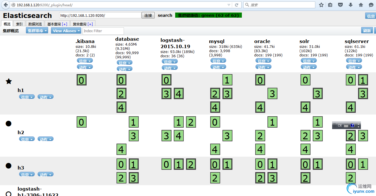Open 信息 dropdown under solr index
This screenshot has height=196, width=376.
(x=309, y=61)
